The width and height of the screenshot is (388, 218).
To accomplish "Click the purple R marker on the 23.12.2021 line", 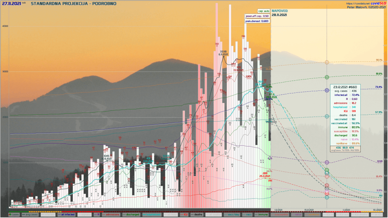I will [x=327, y=162].
